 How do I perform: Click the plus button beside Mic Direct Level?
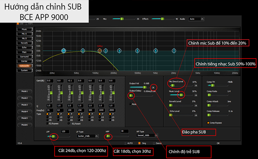(196, 85)
